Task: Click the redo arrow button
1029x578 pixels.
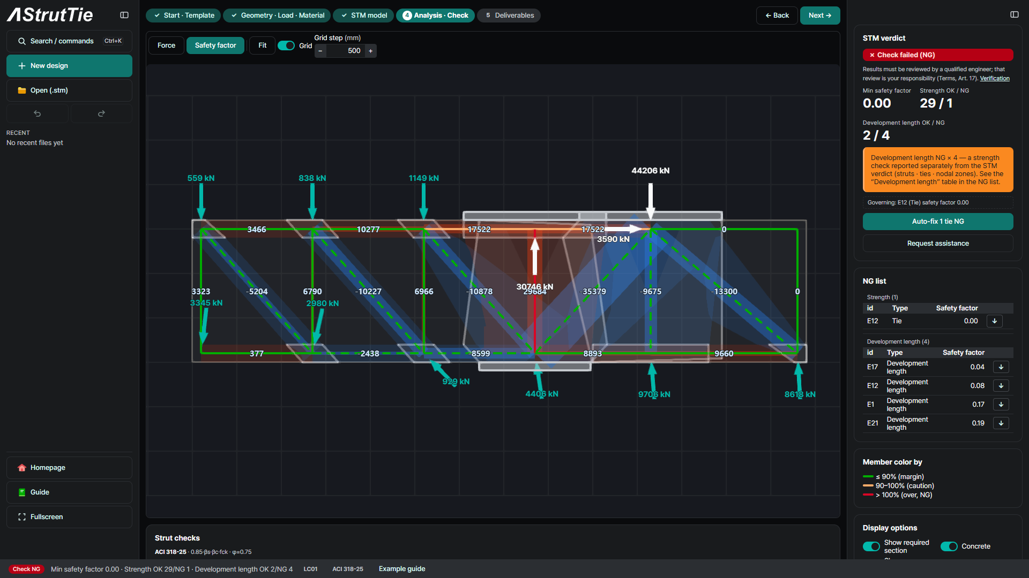Action: [x=101, y=113]
